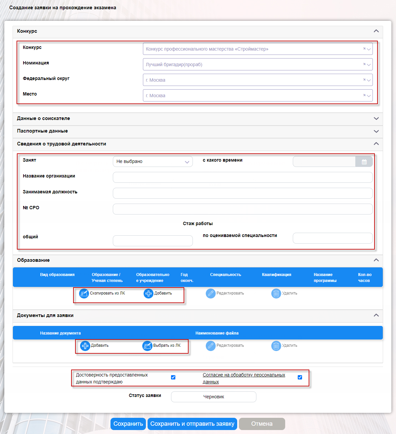The image size is (396, 434).
Task: Clear the Конкурс field selection
Action: [364, 49]
